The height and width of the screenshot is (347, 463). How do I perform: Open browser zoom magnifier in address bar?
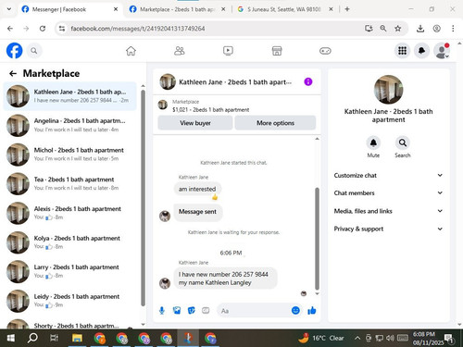[x=383, y=29]
